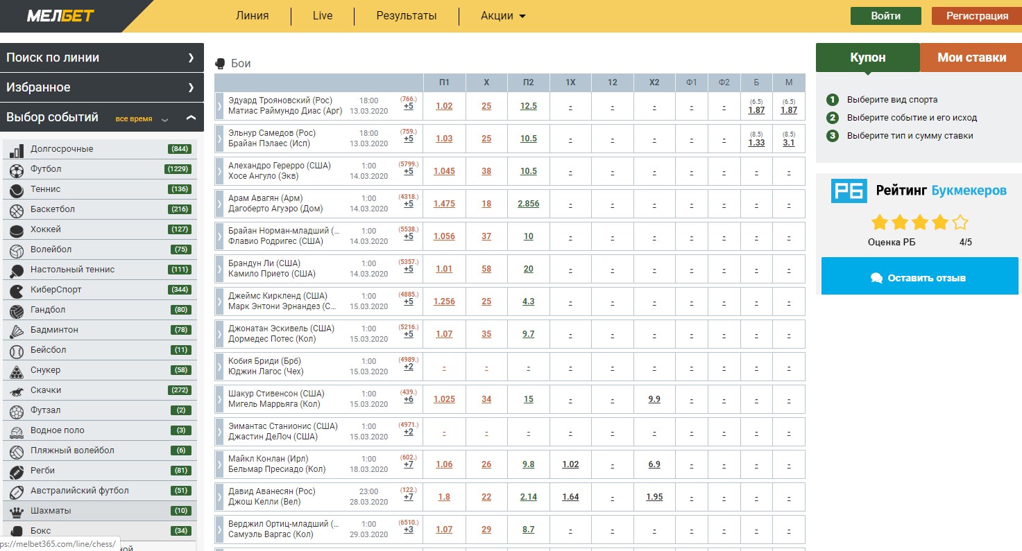Image resolution: width=1022 pixels, height=551 pixels.
Task: Click the first rating star
Action: tap(880, 222)
